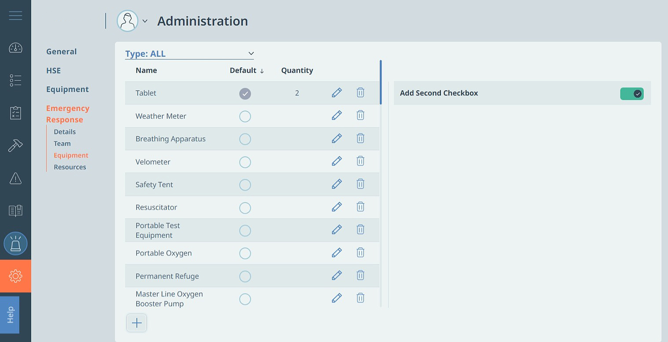Open the Team sub-item
The image size is (668, 342).
[x=62, y=143]
